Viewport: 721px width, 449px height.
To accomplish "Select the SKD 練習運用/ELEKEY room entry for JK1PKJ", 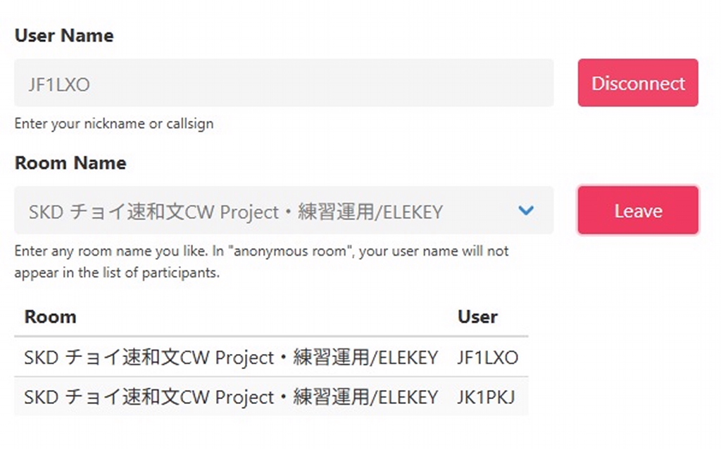I will pos(232,397).
